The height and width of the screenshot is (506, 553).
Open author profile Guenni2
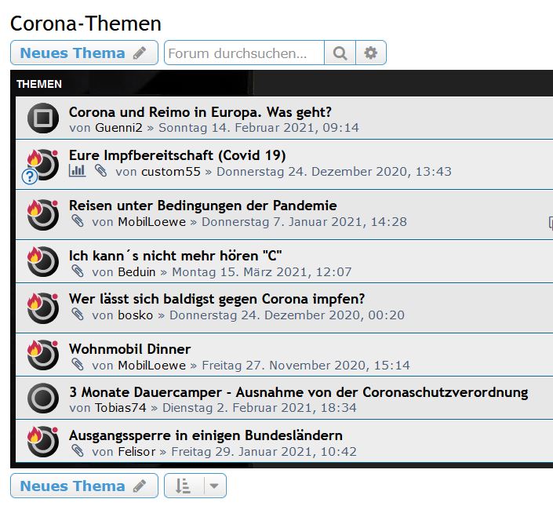click(x=118, y=128)
